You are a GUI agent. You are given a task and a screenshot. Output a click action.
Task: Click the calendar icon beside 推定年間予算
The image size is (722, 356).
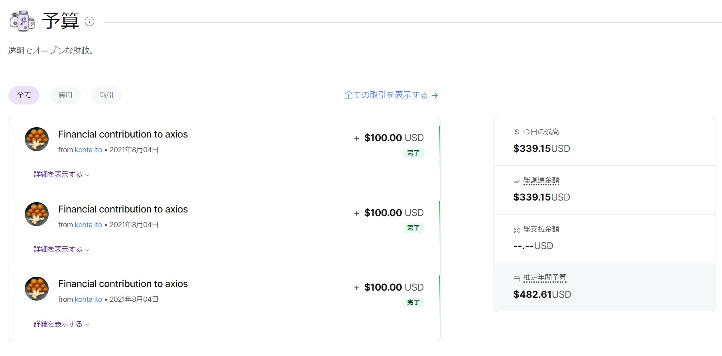pyautogui.click(x=517, y=279)
